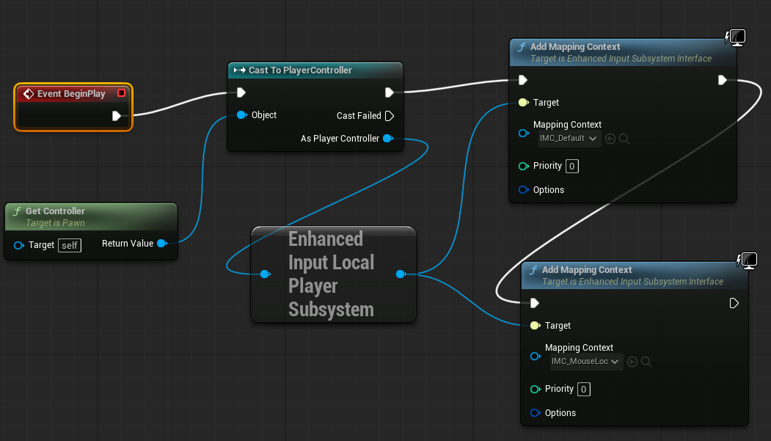Click Priority value field in IMC_MouseLoc node

click(584, 389)
